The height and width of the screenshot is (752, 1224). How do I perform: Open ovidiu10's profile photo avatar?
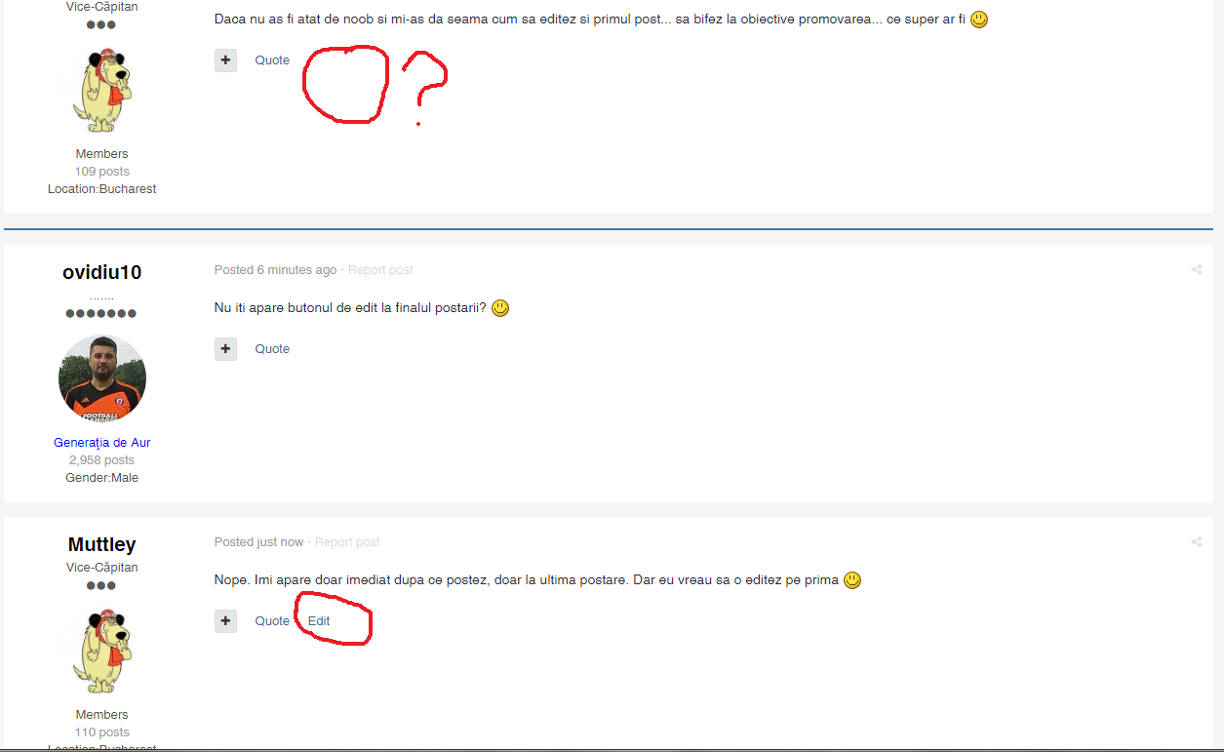[102, 378]
